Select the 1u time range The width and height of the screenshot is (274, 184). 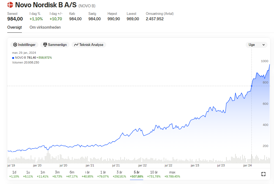point(28,174)
